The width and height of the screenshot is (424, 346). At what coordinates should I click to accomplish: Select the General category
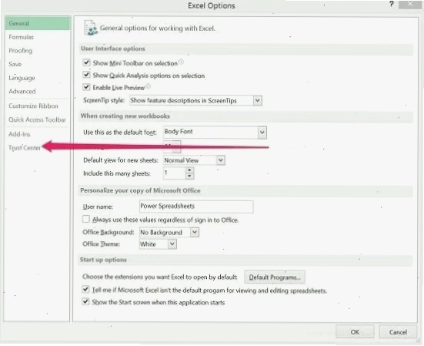point(38,23)
